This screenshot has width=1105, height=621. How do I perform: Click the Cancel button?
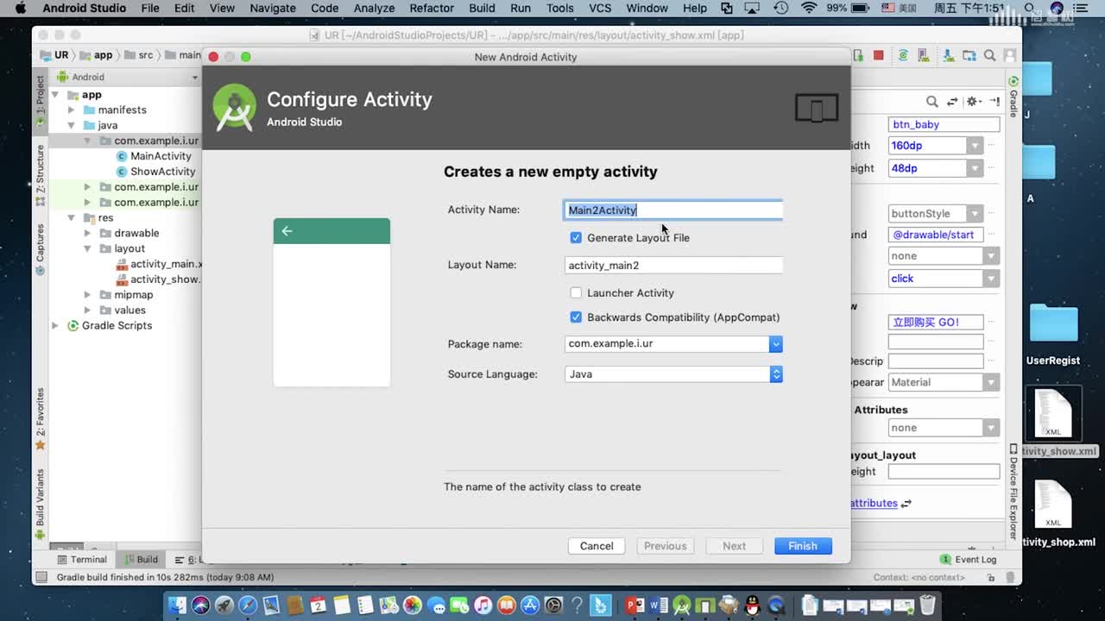pyautogui.click(x=597, y=546)
